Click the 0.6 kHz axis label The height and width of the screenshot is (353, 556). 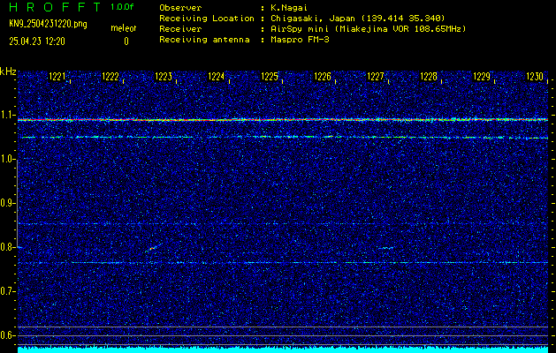pos(7,335)
